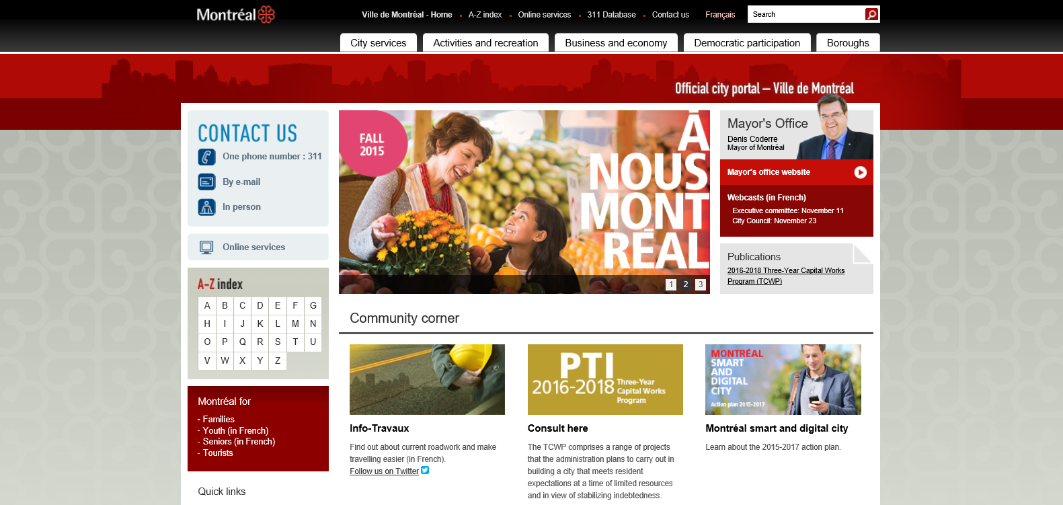Open Online services sidebar link
This screenshot has width=1063, height=505.
253,247
